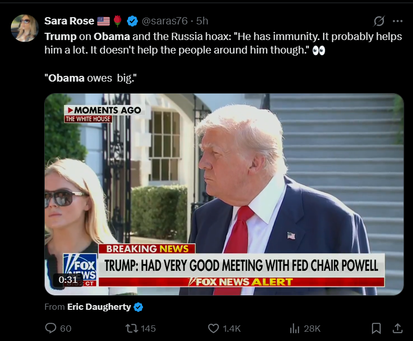Open the Grok explain post icon
The height and width of the screenshot is (341, 413).
(x=379, y=21)
